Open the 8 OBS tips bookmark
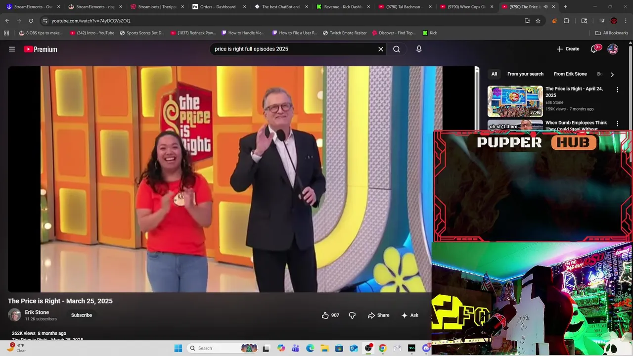 click(x=41, y=33)
